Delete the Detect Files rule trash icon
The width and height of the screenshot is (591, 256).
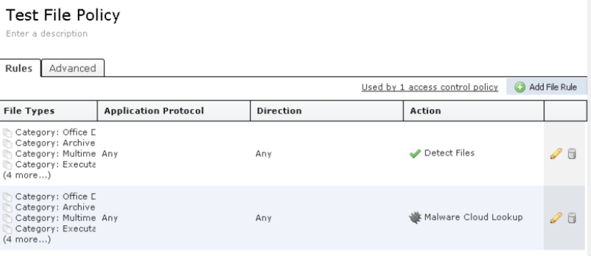[571, 154]
